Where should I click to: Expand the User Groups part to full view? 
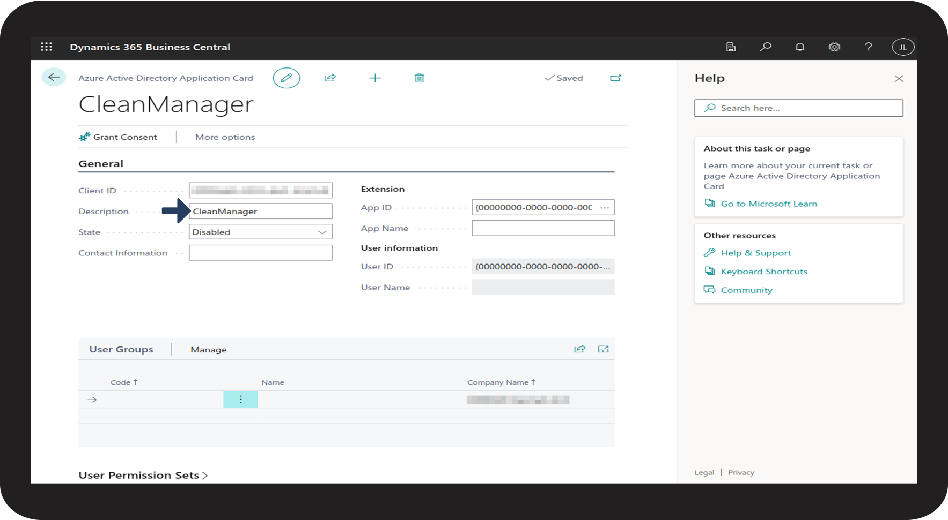603,349
